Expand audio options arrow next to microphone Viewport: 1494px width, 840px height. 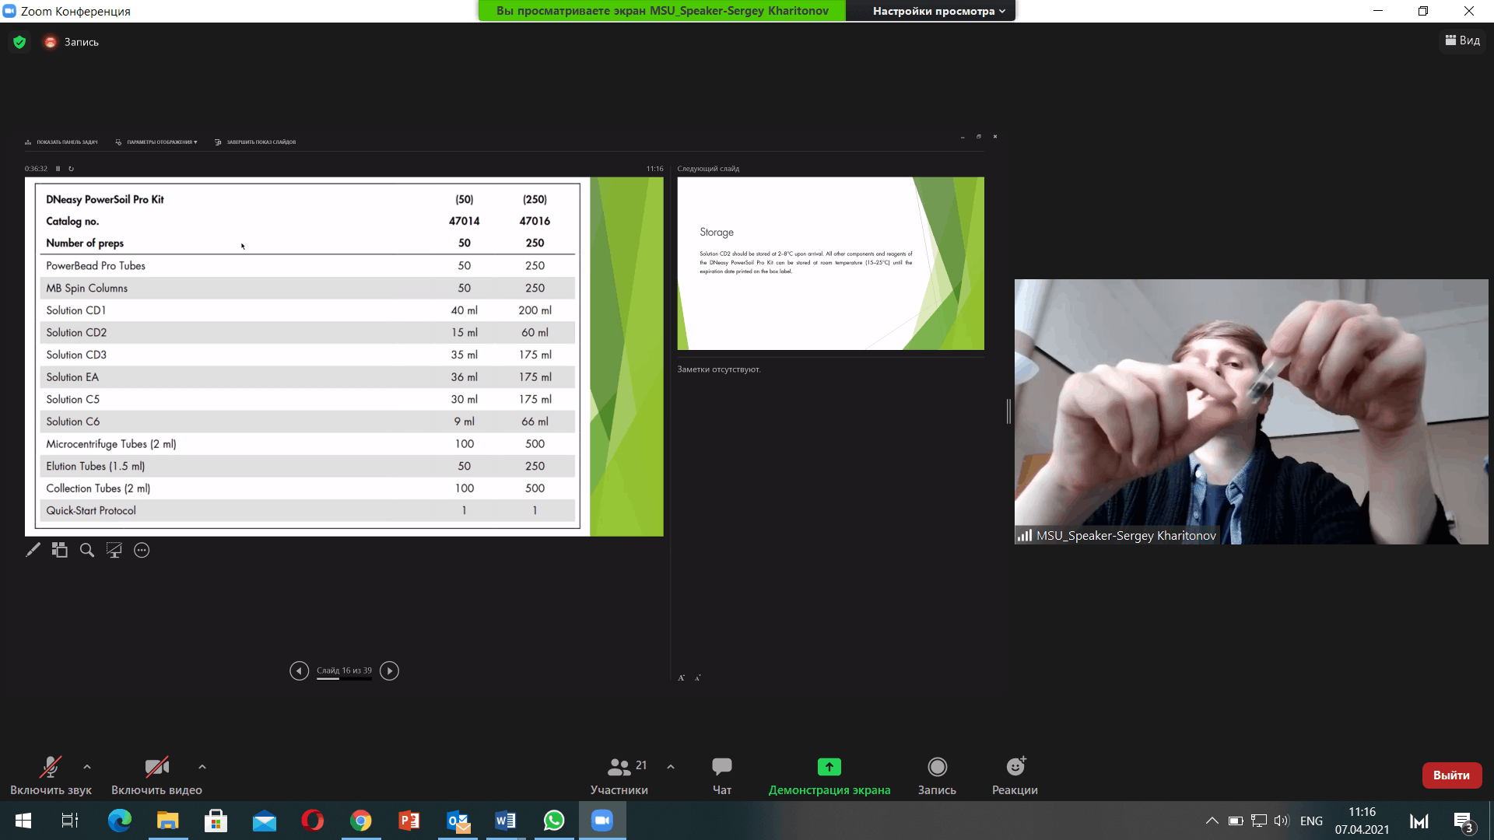click(x=87, y=767)
